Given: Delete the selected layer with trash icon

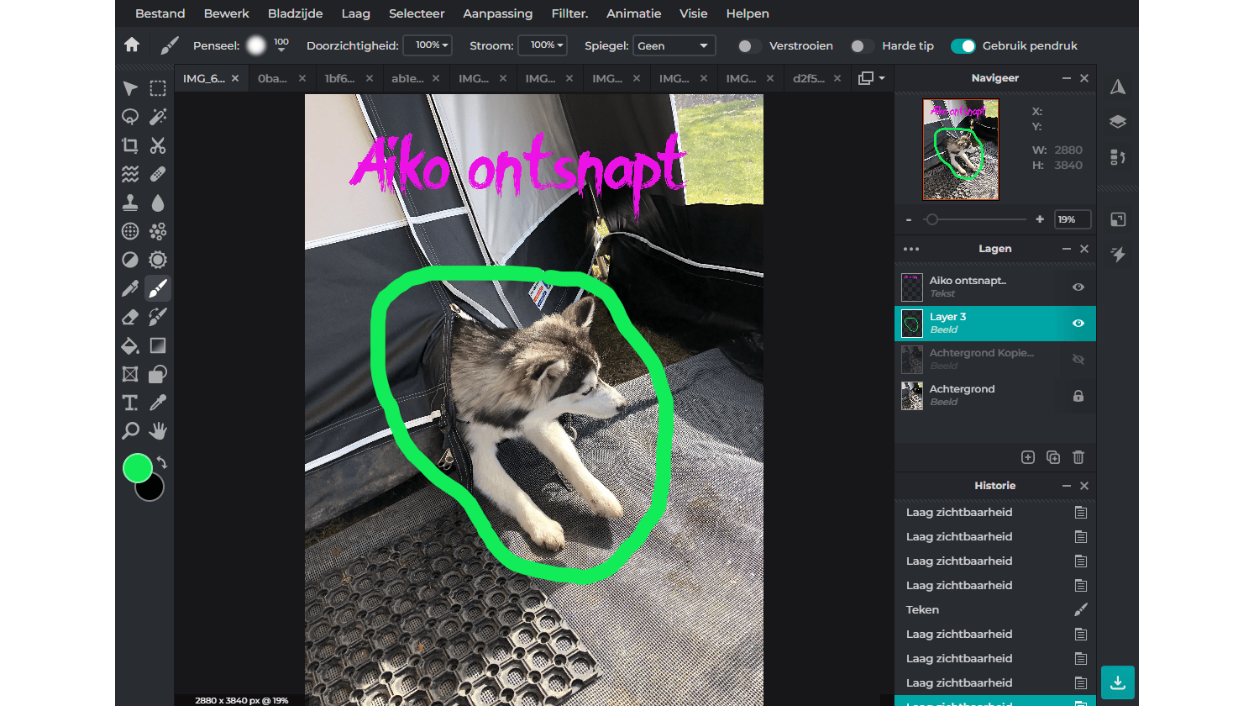Looking at the screenshot, I should tap(1078, 457).
